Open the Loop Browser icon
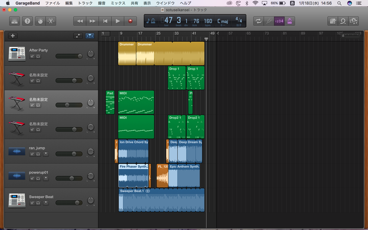Viewport: 368px width, 230px height. pyautogui.click(x=343, y=21)
